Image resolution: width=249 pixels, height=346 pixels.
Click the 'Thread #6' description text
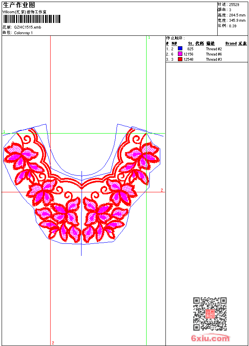click(214, 54)
